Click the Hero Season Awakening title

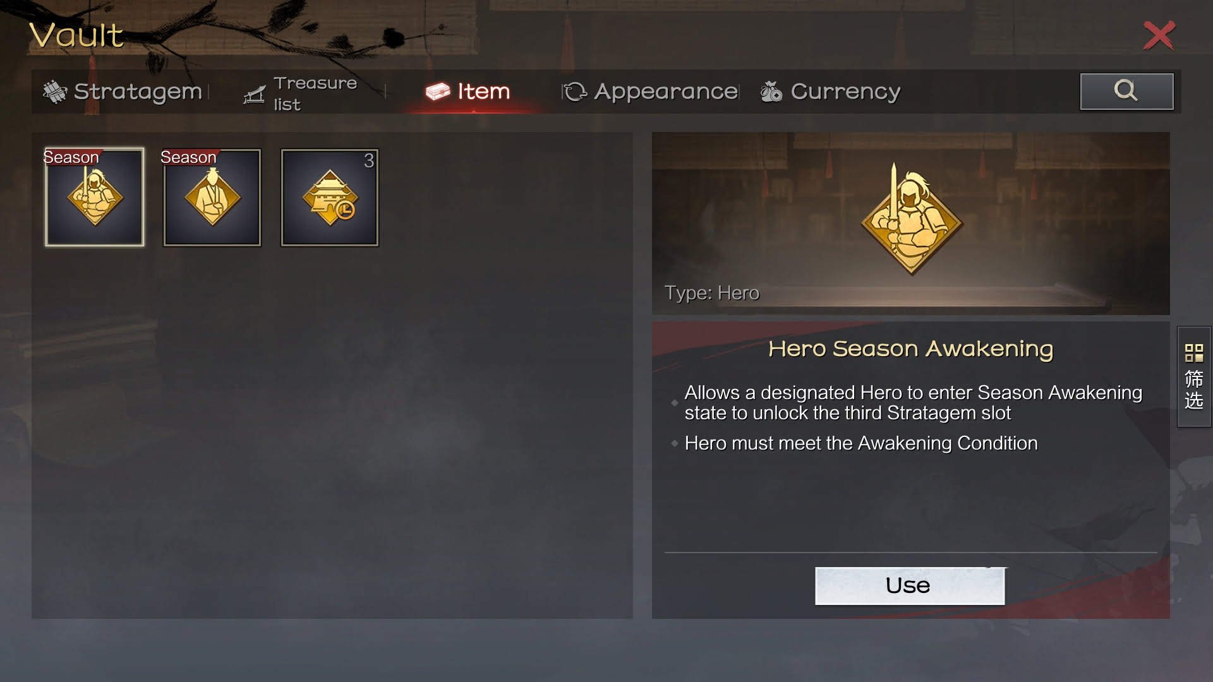[910, 349]
